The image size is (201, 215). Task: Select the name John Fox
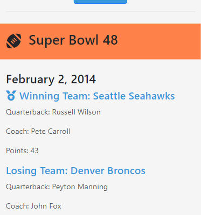46,206
